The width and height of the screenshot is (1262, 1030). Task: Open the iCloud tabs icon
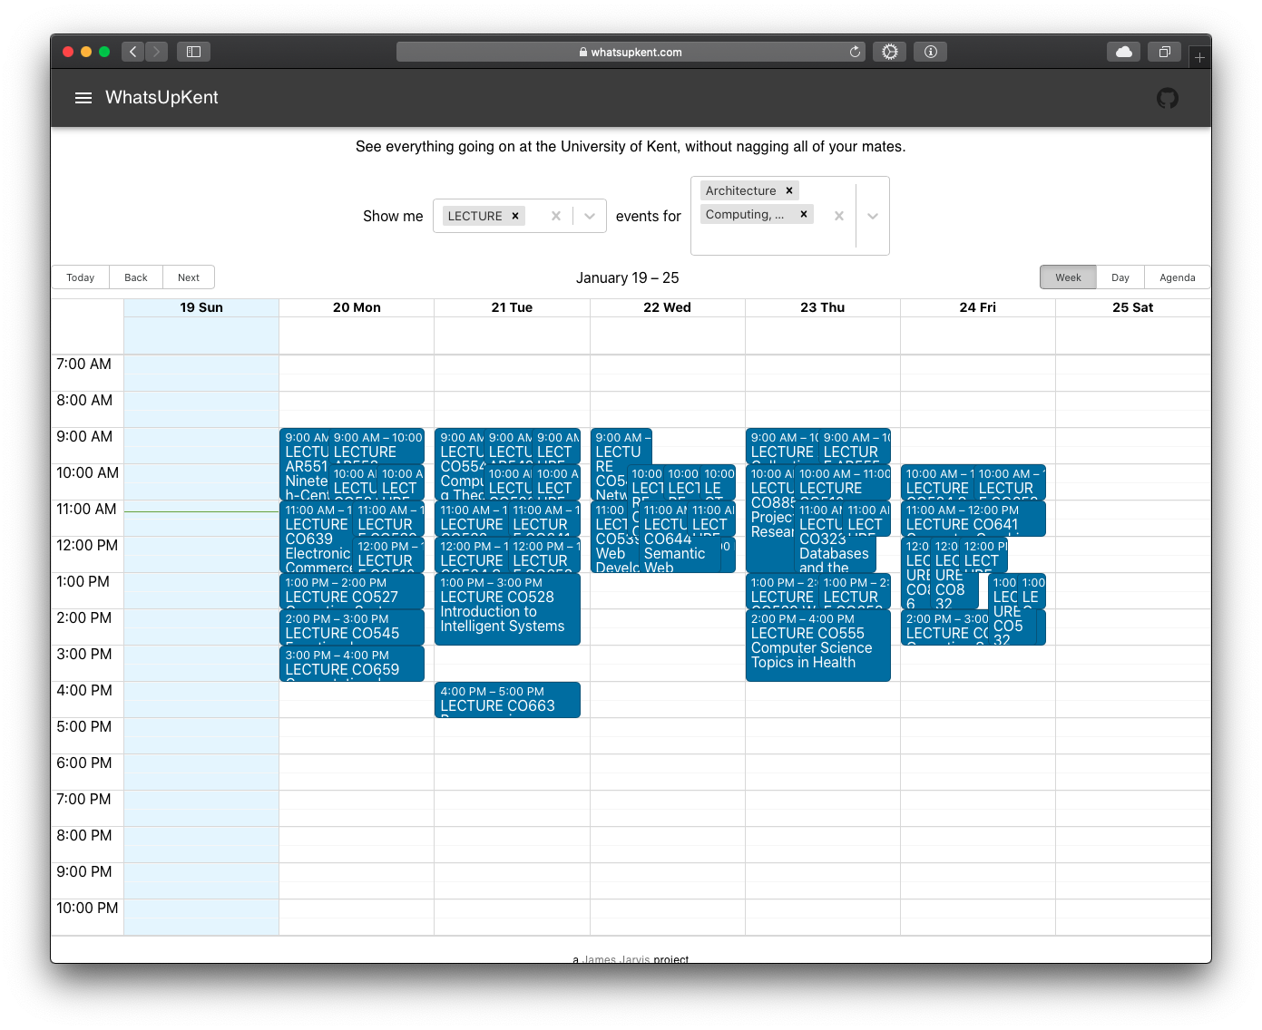point(1124,52)
